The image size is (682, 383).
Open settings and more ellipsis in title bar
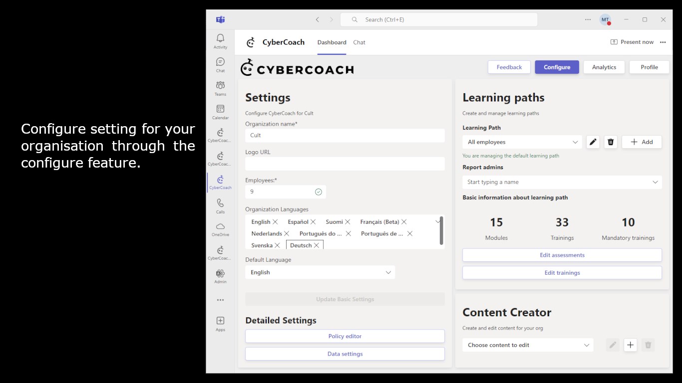coord(588,19)
